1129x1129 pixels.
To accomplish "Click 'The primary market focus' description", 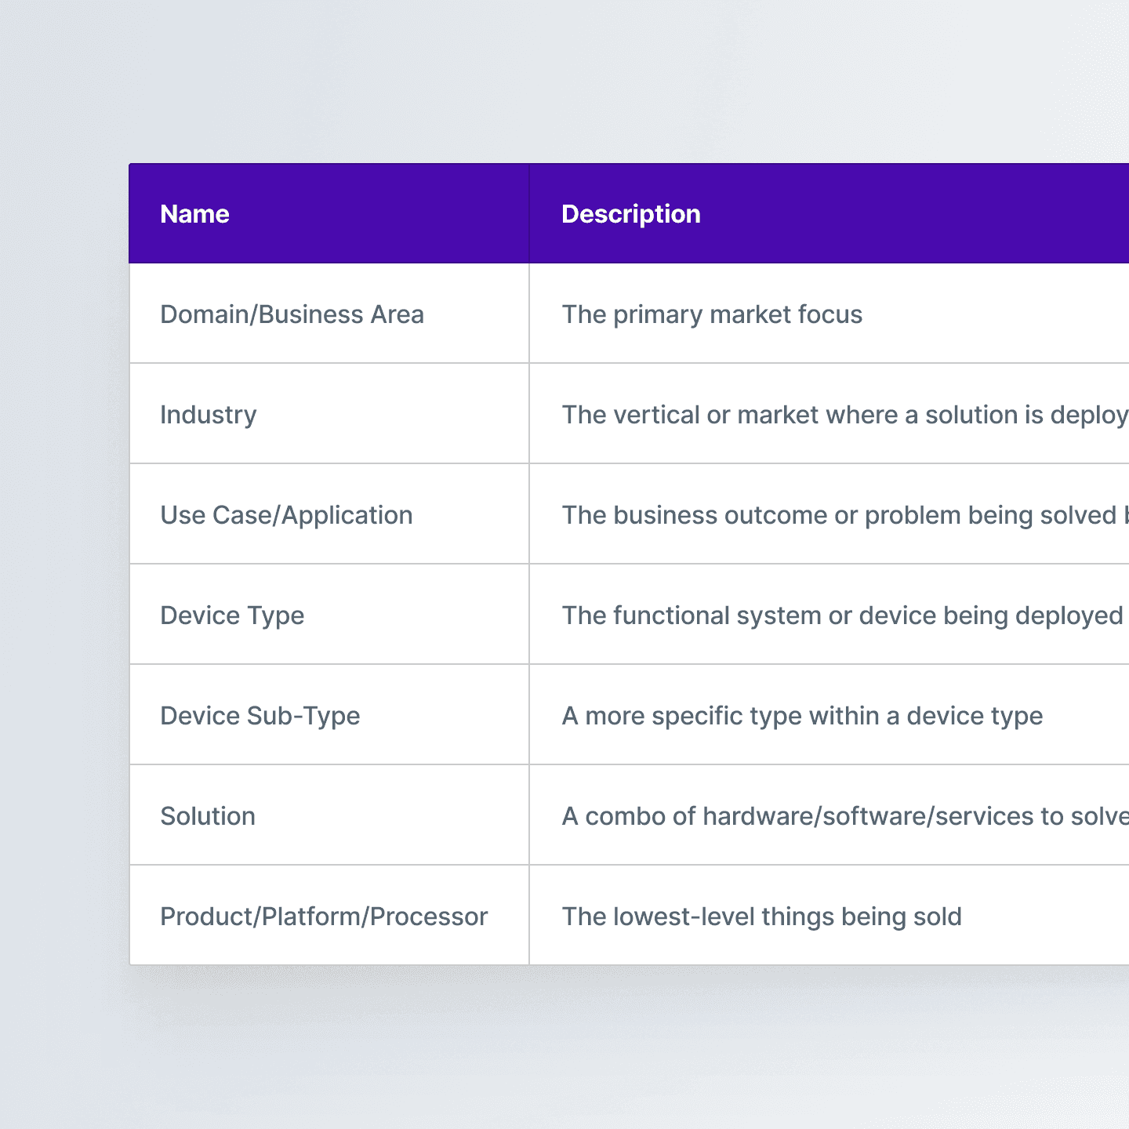I will point(712,314).
